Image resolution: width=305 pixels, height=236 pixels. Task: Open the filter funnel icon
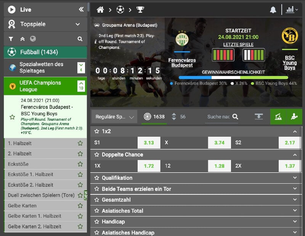11,39
